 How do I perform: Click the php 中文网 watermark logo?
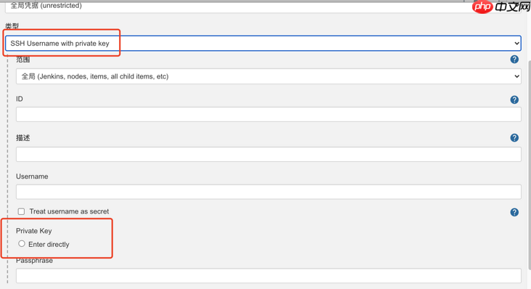tap(501, 7)
